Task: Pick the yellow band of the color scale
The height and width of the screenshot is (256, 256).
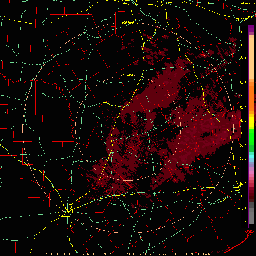Action: pos(251,122)
